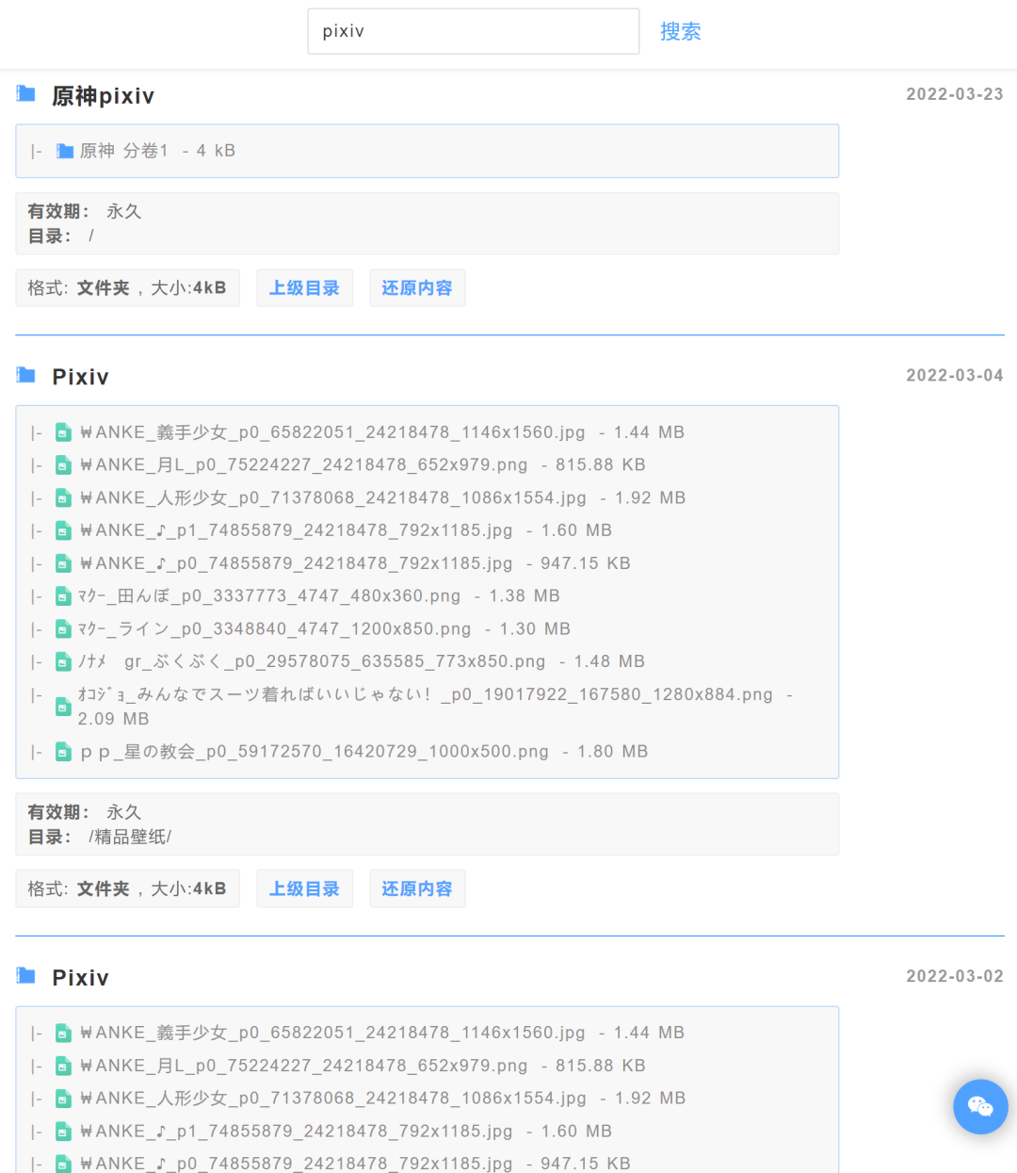Click image icon for ♪_p1 file in 2022-03-02 list
The width and height of the screenshot is (1017, 1173).
[x=63, y=1132]
